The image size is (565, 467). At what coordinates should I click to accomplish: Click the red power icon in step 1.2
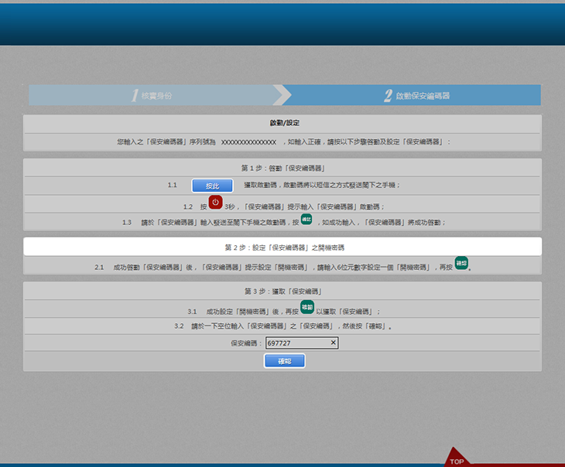tap(215, 202)
